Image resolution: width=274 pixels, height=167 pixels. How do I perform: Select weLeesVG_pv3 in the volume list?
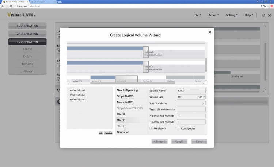[x=77, y=95]
